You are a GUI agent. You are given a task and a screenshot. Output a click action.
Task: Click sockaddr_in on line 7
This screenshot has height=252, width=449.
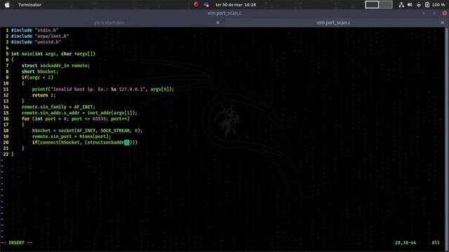[55, 65]
